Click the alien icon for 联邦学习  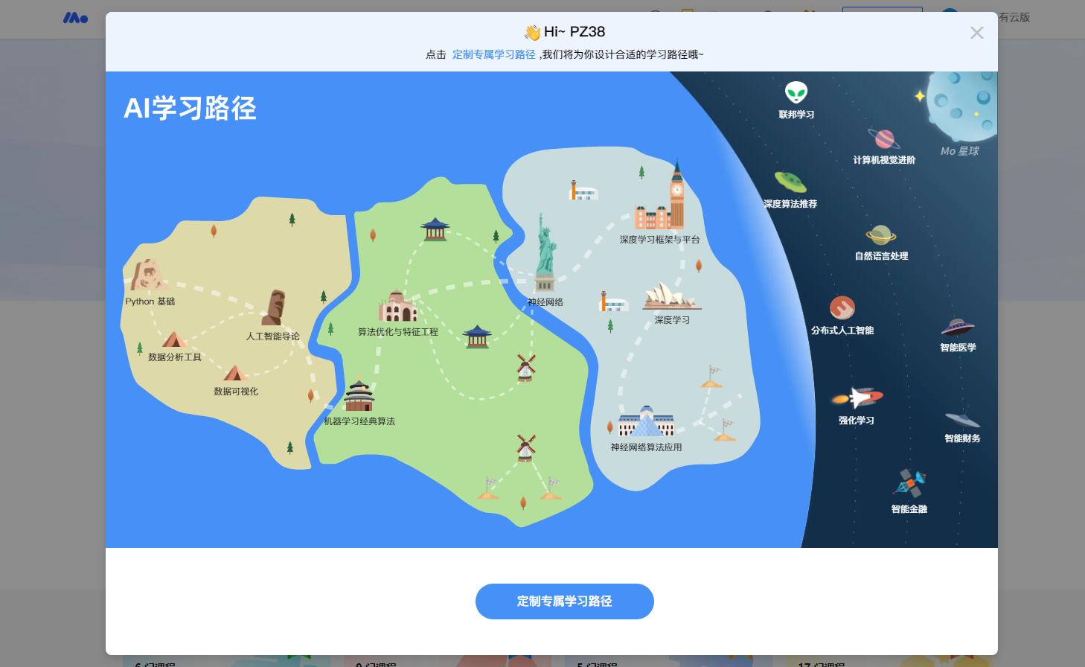[x=796, y=94]
